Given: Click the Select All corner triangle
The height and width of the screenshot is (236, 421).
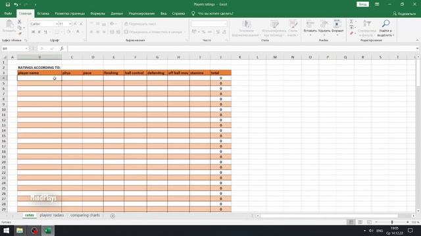Looking at the screenshot, I should pos(5,57).
